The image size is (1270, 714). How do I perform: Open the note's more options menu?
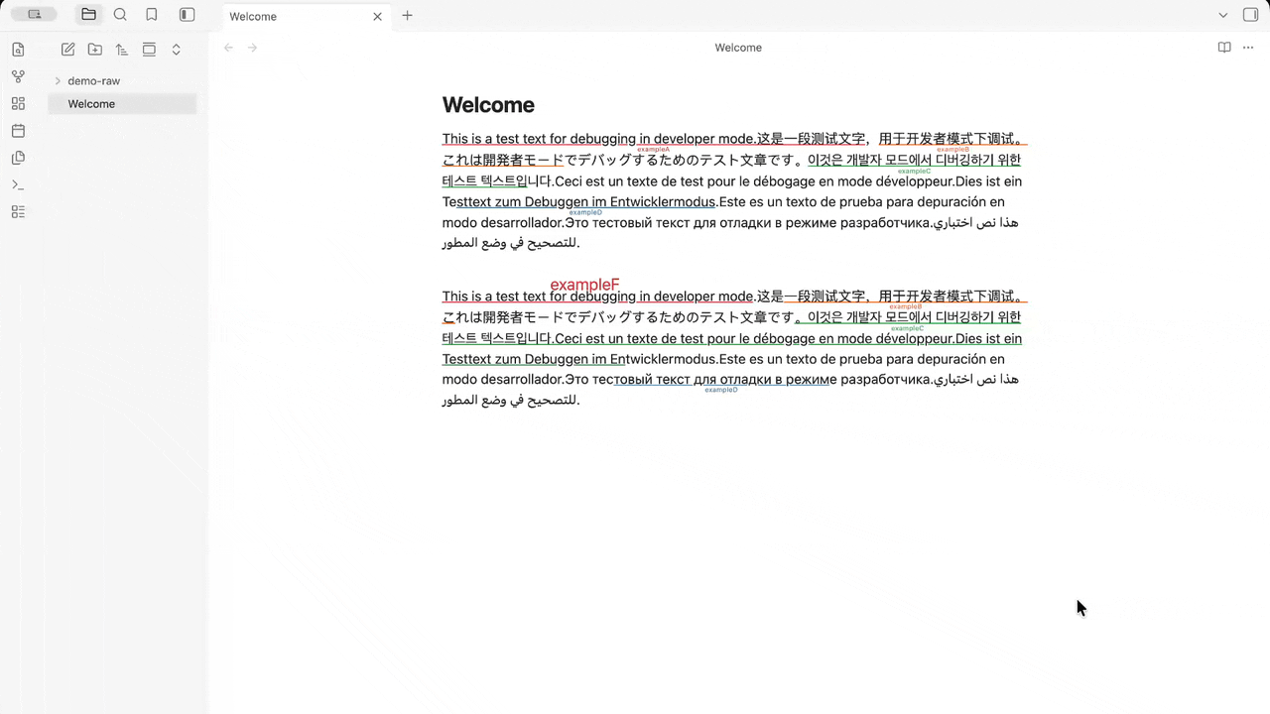(x=1248, y=48)
